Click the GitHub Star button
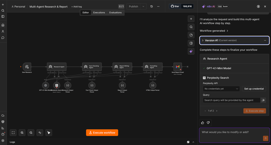The width and height of the screenshot is (271, 145). click(175, 6)
